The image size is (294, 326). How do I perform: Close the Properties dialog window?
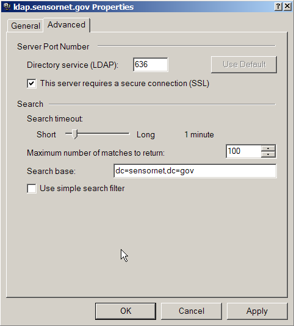pyautogui.click(x=287, y=7)
